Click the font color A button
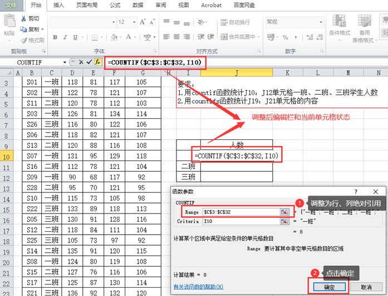The width and height of the screenshot is (388, 296). tap(129, 37)
